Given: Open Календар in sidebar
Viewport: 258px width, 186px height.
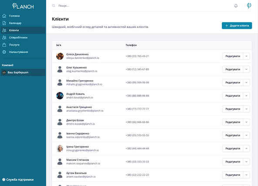Looking at the screenshot, I should (x=23, y=23).
